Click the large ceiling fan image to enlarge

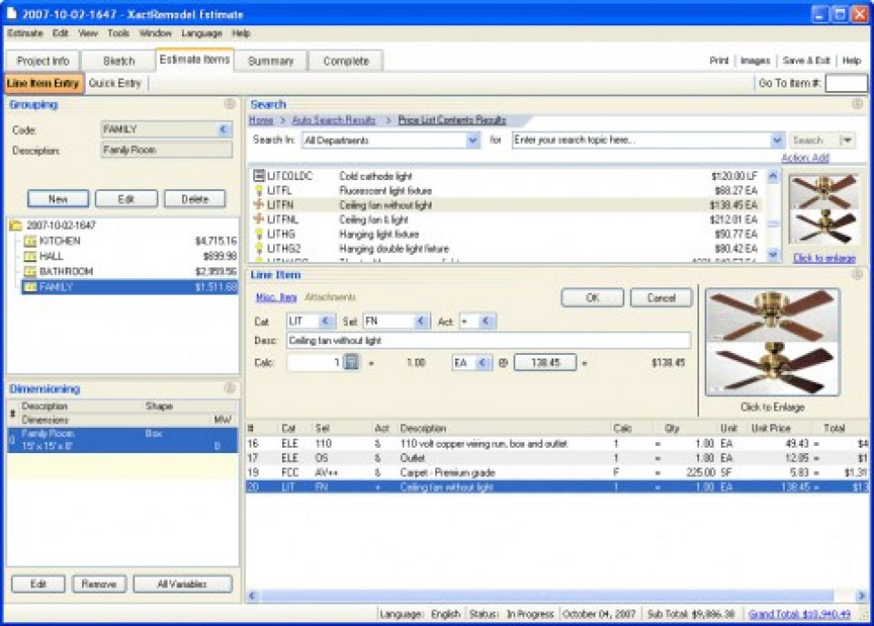coord(772,341)
